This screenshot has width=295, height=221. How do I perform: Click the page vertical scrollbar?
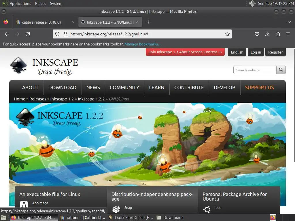tap(294, 105)
